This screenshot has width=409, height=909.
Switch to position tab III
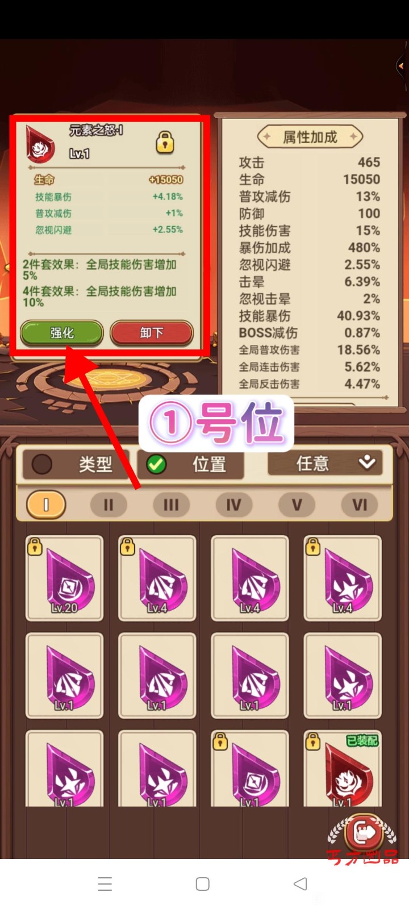pyautogui.click(x=171, y=504)
